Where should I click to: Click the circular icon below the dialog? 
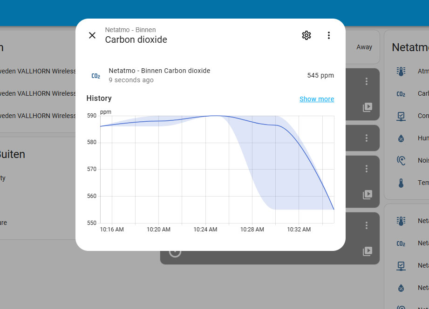tap(175, 252)
